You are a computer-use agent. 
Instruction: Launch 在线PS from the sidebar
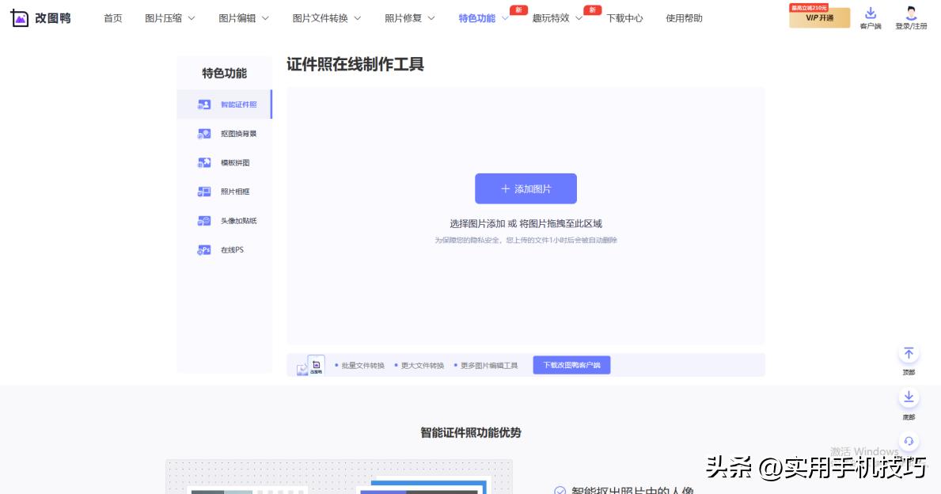coord(230,250)
